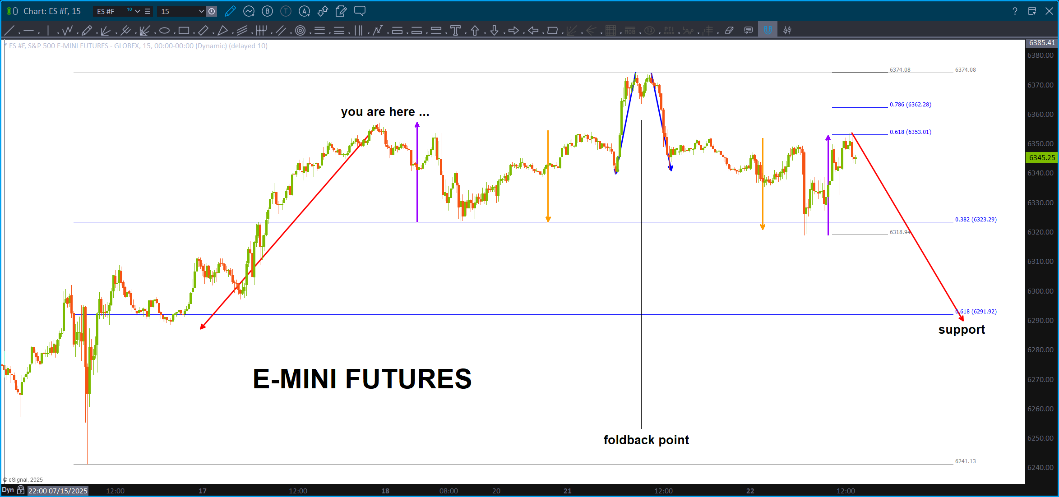Toggle the lock icon beside Dyn

click(x=21, y=490)
